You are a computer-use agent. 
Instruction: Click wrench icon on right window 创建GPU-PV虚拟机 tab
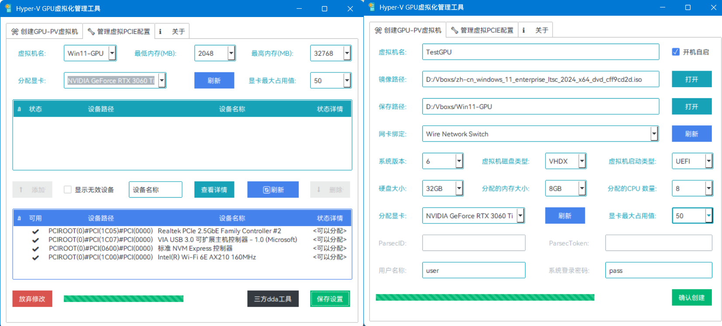378,31
